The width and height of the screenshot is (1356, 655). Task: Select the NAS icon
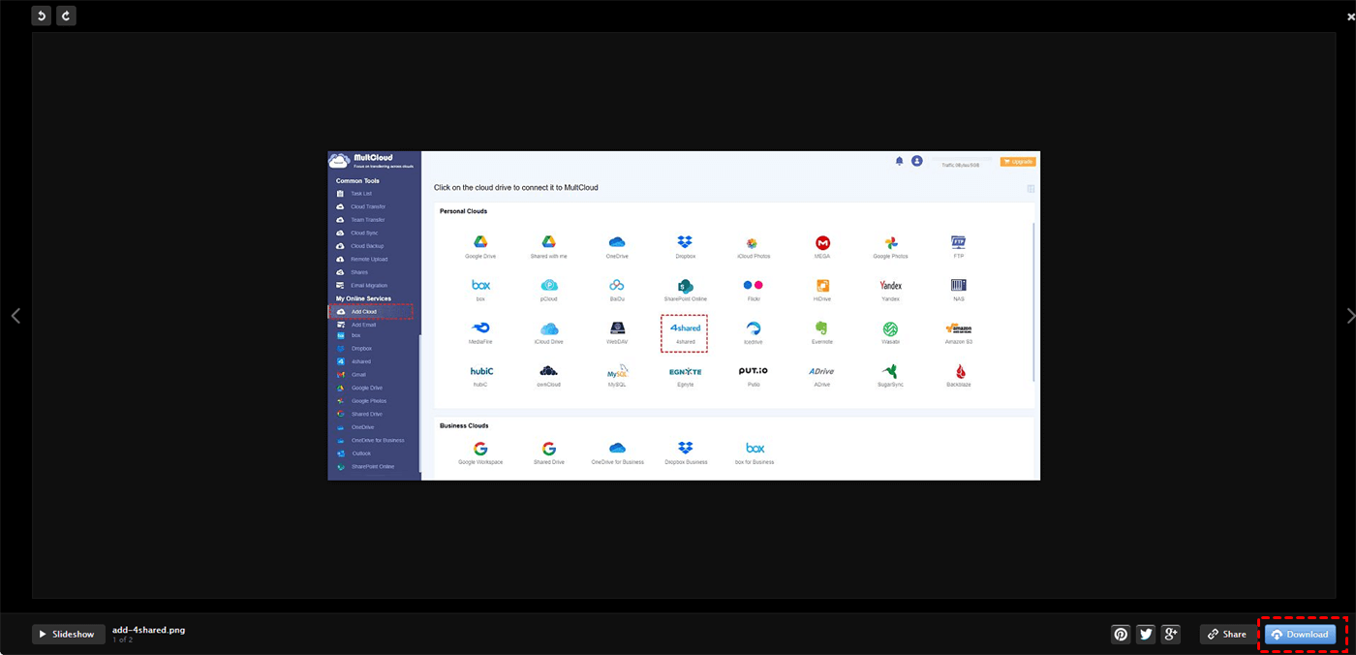tap(959, 285)
